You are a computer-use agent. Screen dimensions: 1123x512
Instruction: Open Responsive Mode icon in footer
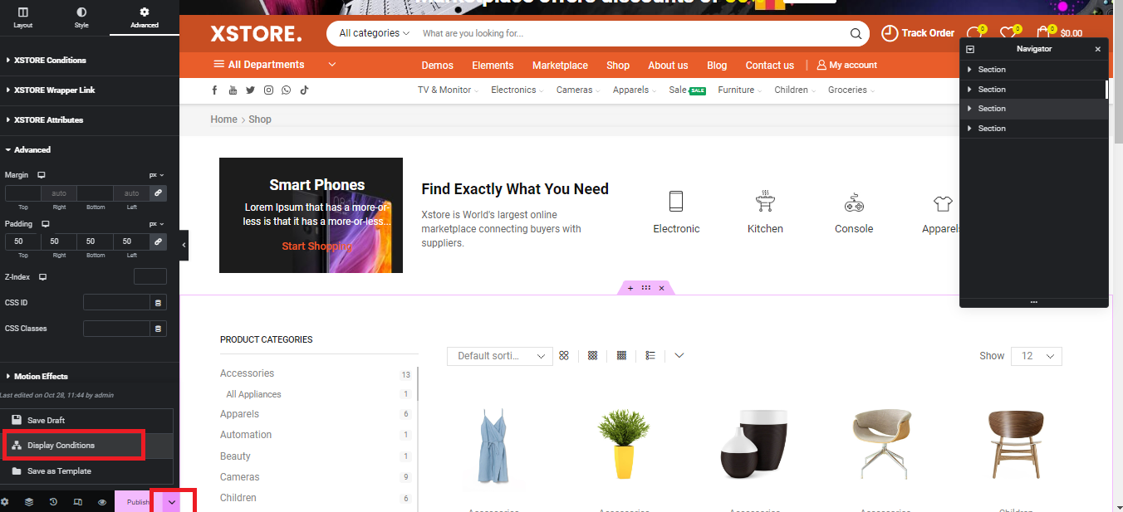[77, 502]
